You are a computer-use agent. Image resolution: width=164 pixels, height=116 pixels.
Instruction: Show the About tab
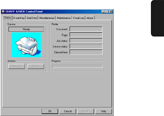pyautogui.click(x=90, y=18)
